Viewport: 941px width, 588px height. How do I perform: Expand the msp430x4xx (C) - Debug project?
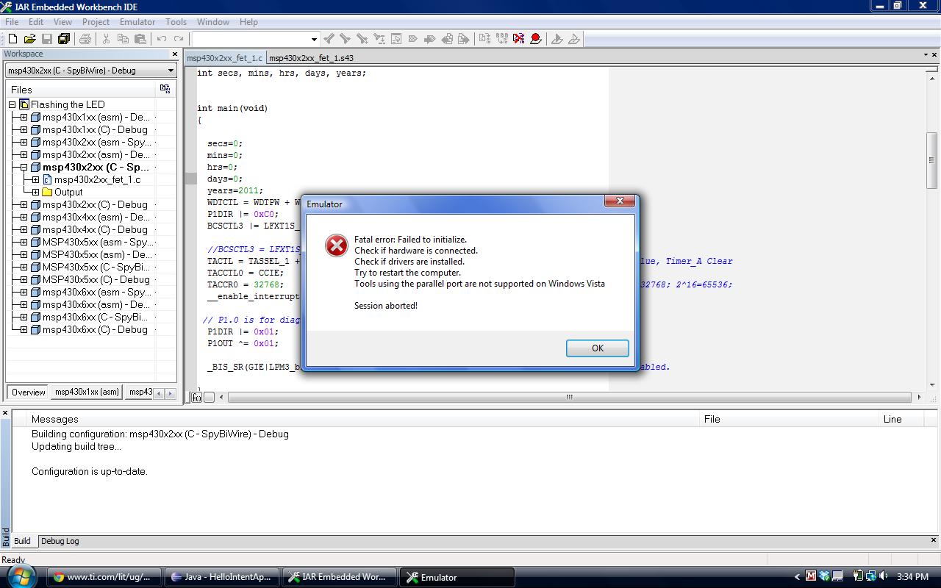point(24,229)
